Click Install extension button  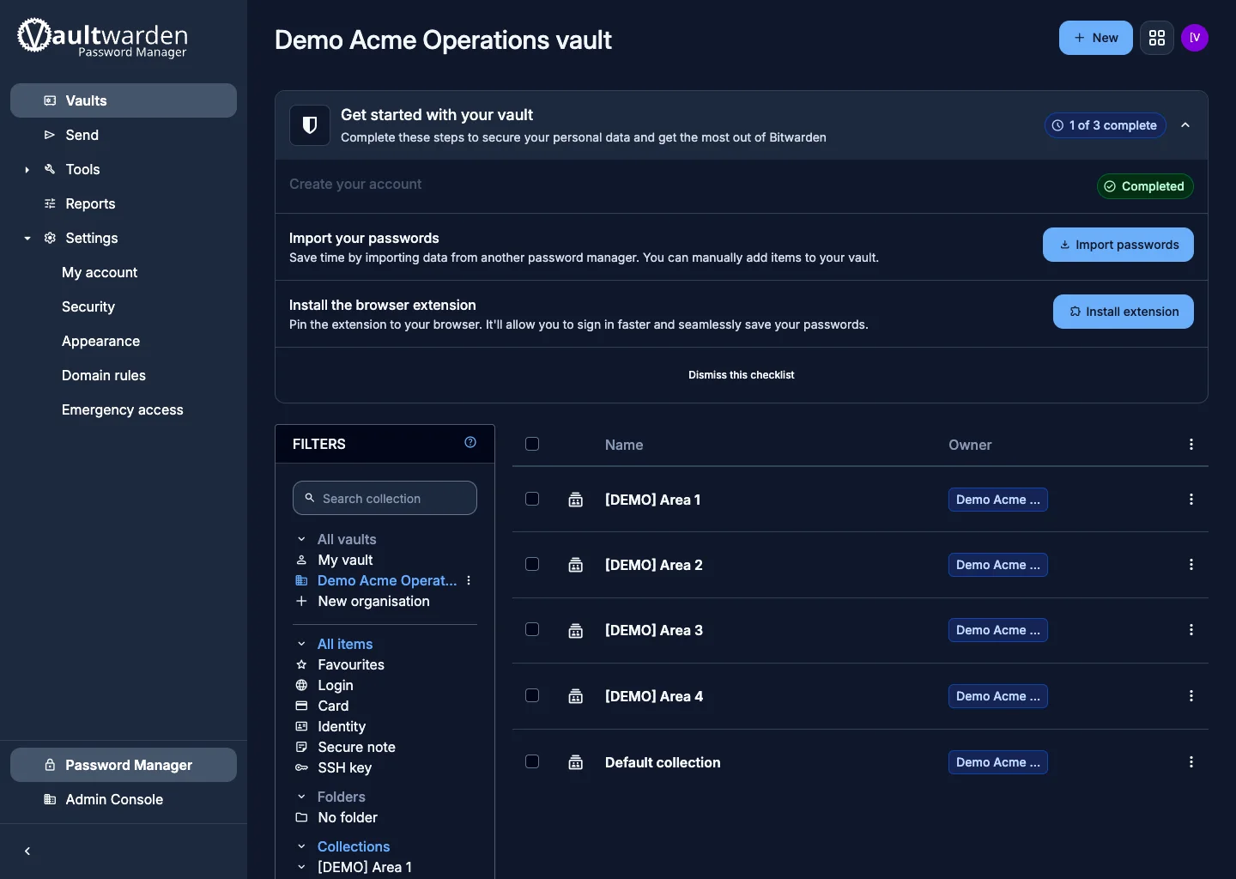[x=1124, y=312]
